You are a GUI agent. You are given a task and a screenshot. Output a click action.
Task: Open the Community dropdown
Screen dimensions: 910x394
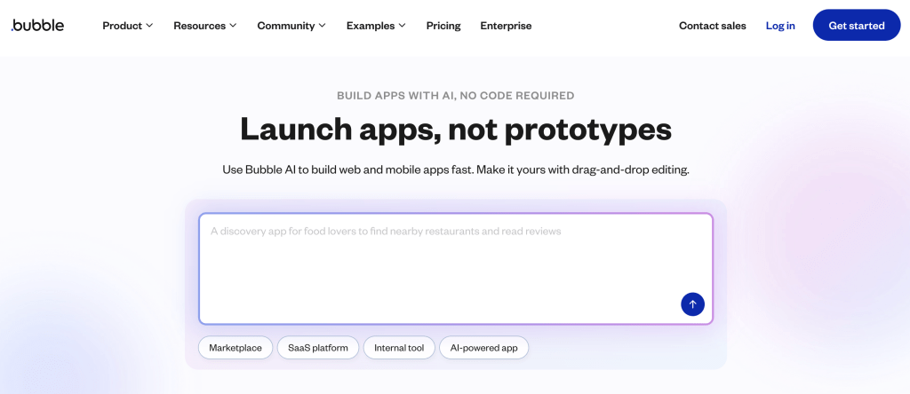click(x=291, y=26)
